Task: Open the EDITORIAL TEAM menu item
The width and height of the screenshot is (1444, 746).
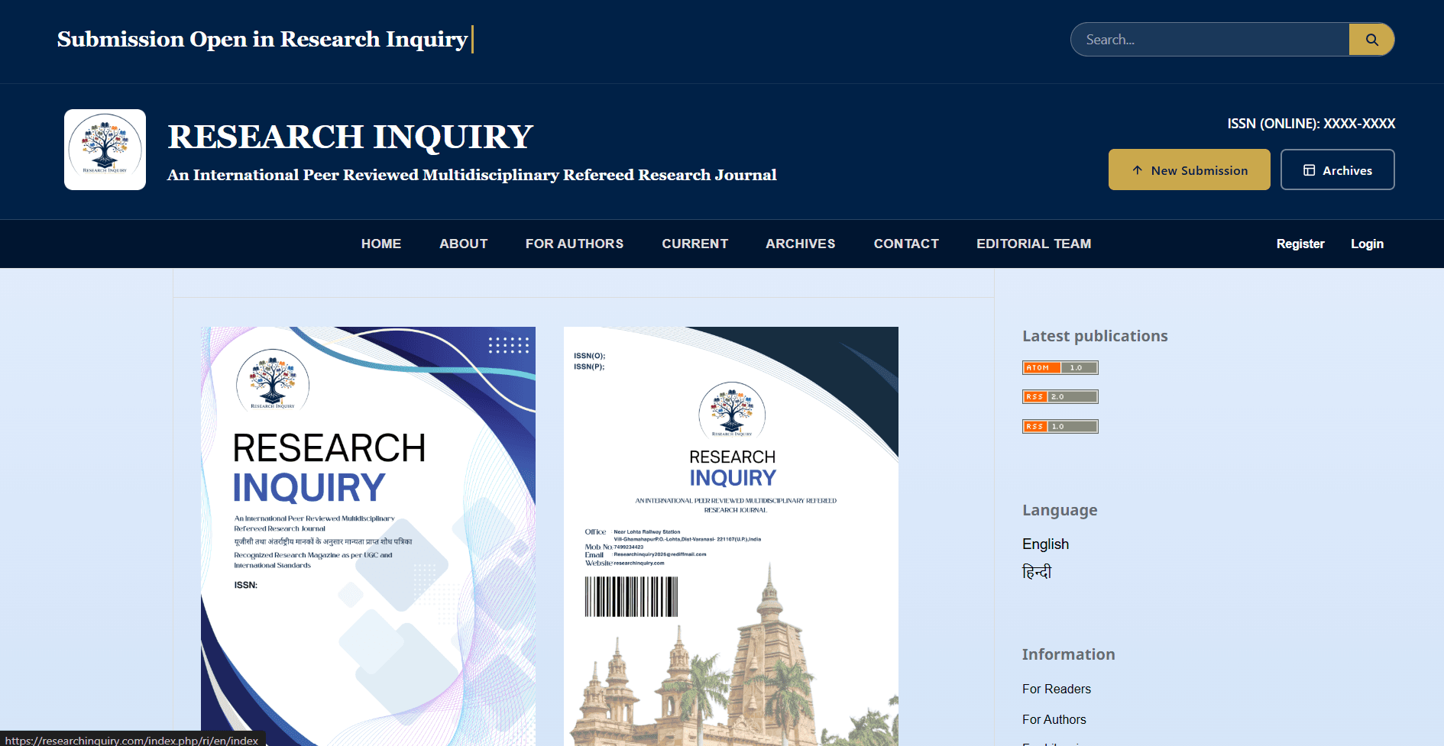Action: click(x=1034, y=244)
